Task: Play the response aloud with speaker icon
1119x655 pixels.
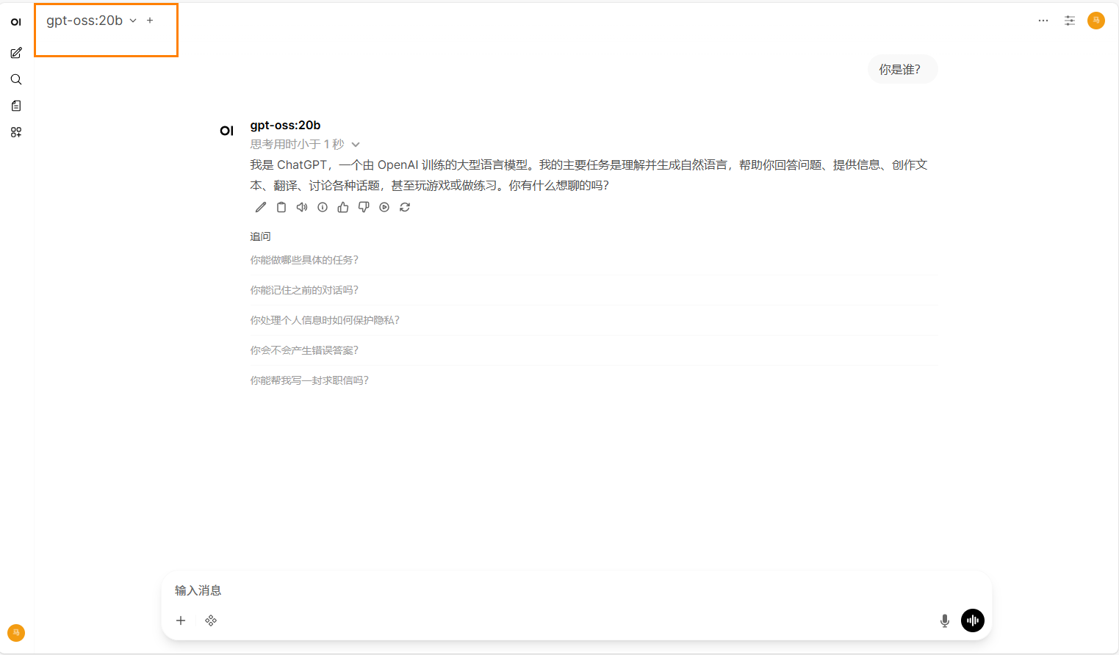Action: [302, 207]
